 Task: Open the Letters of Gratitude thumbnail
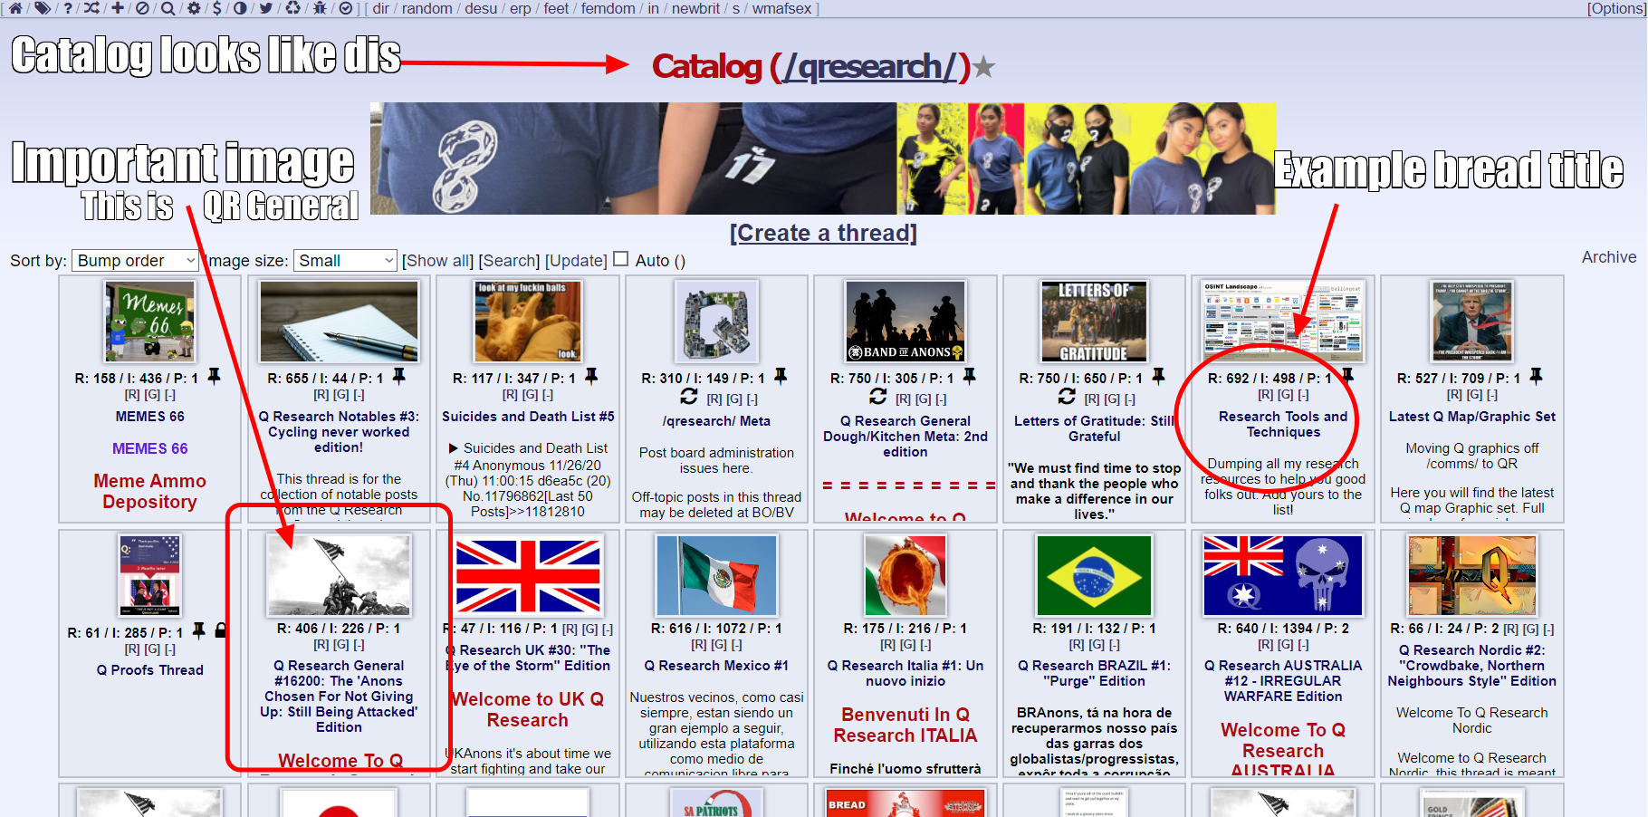tap(1094, 322)
